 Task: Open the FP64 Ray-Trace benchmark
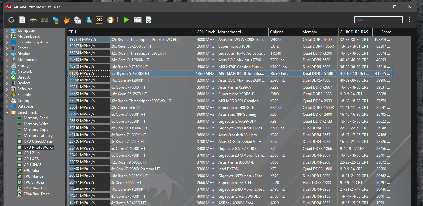[x=37, y=194]
